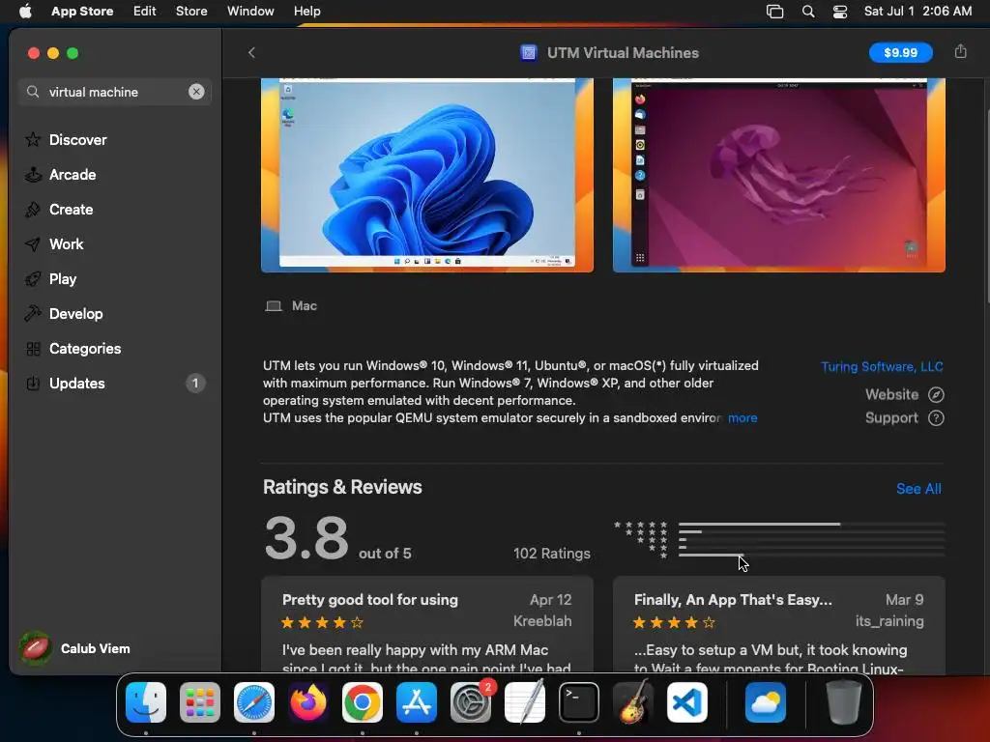The width and height of the screenshot is (990, 742).
Task: Select Develop hammer section
Action: pyautogui.click(x=33, y=314)
